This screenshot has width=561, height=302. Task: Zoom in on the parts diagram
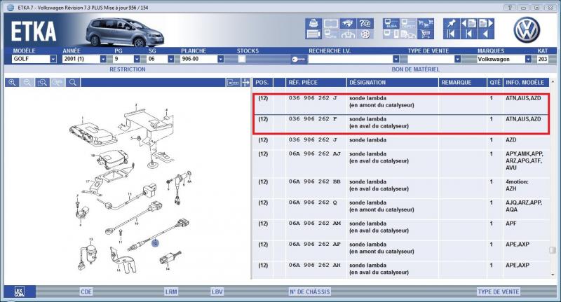(x=12, y=83)
